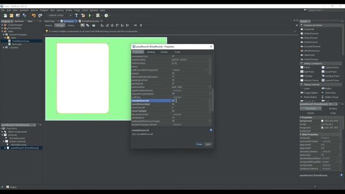
Task: Switch to the Binding tab in Properties dialog
Action: (x=151, y=52)
